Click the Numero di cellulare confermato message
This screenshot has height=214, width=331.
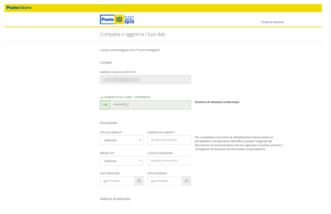click(x=217, y=102)
